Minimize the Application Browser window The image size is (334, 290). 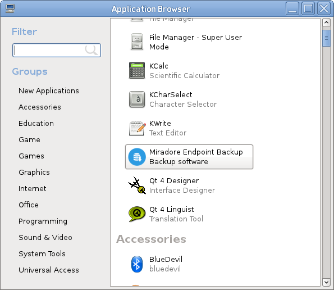[x=292, y=8]
